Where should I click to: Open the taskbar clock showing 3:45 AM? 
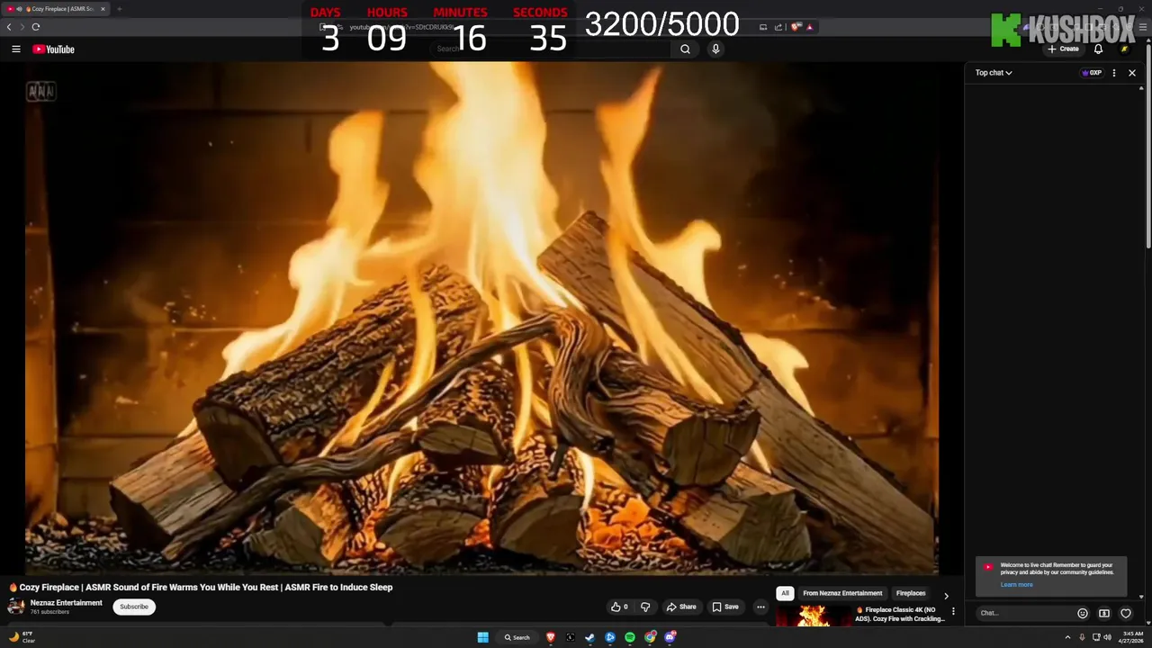(1132, 637)
